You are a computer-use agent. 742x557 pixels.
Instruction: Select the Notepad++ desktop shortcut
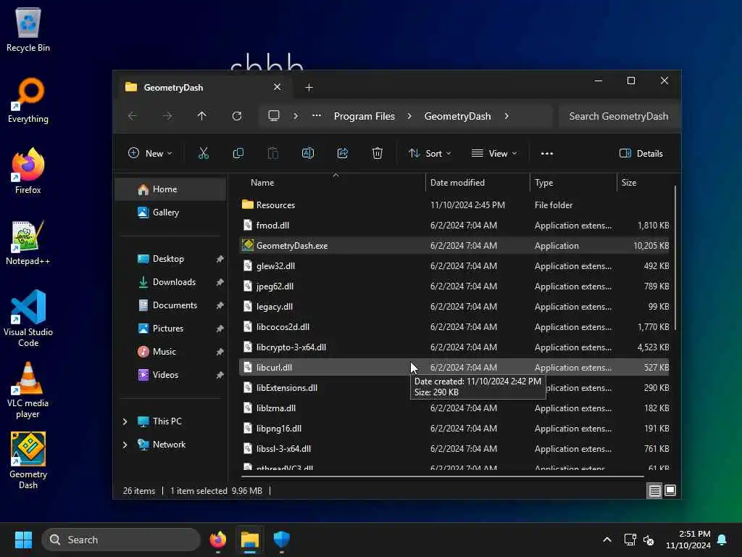28,242
